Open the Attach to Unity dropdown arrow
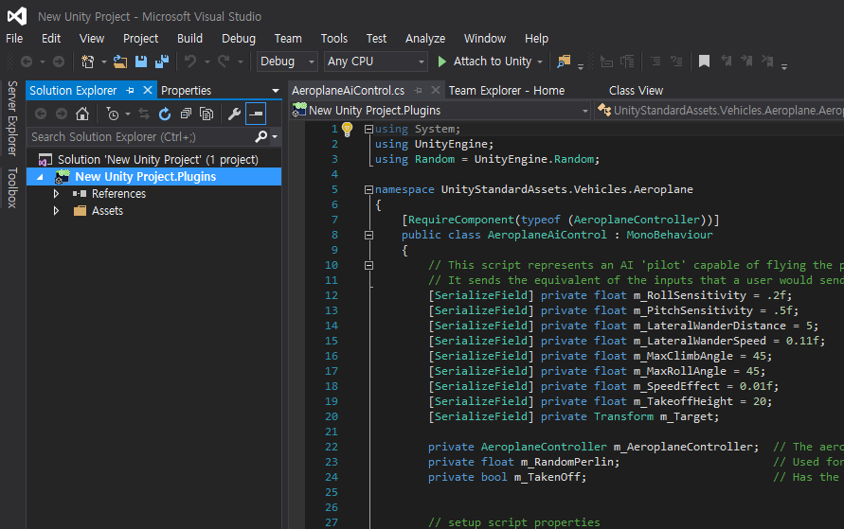The image size is (844, 529). [x=540, y=62]
